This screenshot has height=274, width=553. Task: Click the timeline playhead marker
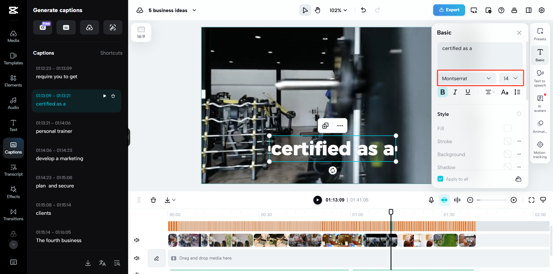coord(391,212)
